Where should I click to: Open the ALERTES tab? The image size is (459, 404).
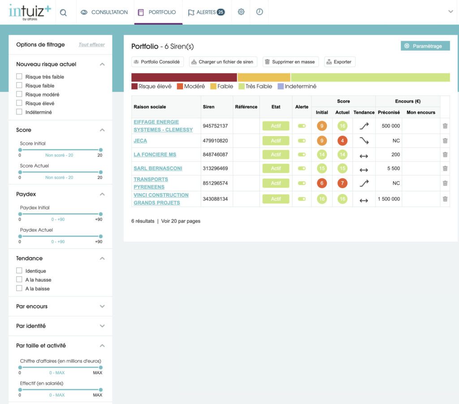206,12
